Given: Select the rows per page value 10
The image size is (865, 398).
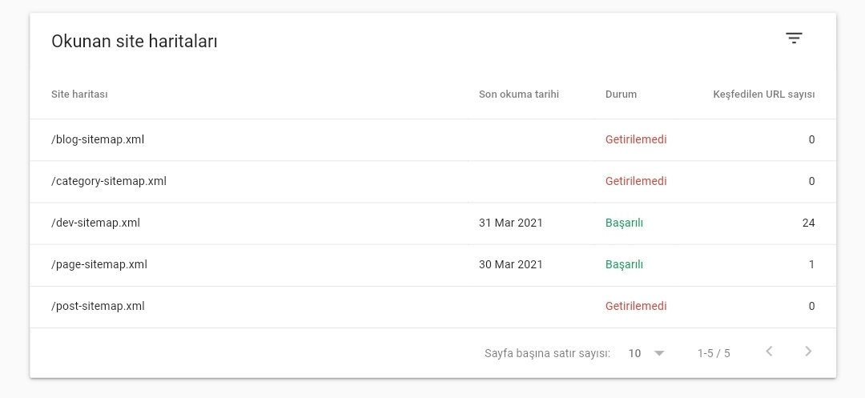Looking at the screenshot, I should click(634, 353).
